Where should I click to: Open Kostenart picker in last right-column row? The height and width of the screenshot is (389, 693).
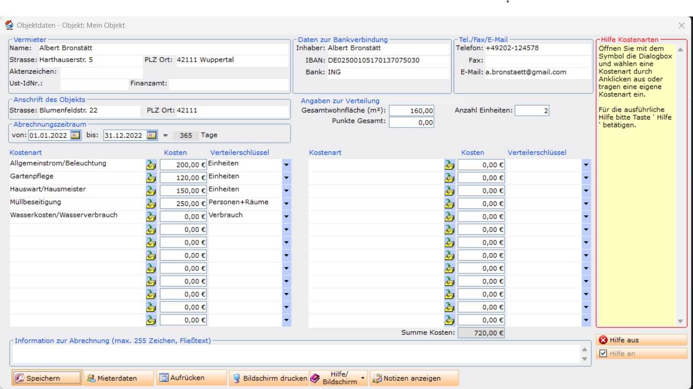click(449, 320)
